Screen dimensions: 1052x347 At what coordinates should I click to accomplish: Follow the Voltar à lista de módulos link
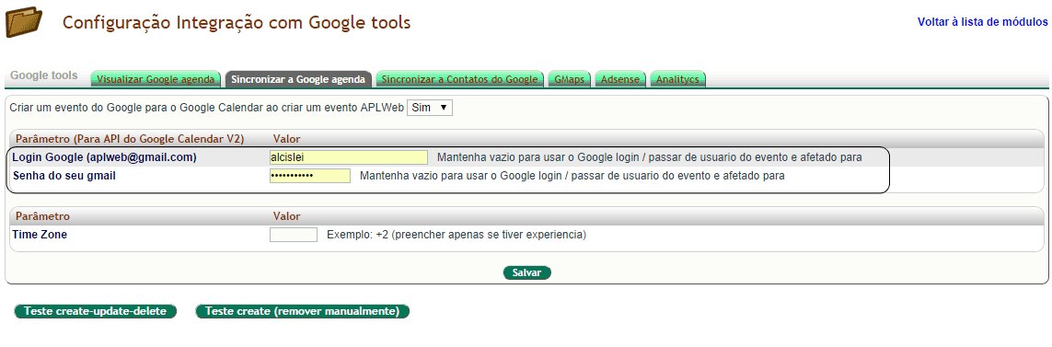(983, 21)
